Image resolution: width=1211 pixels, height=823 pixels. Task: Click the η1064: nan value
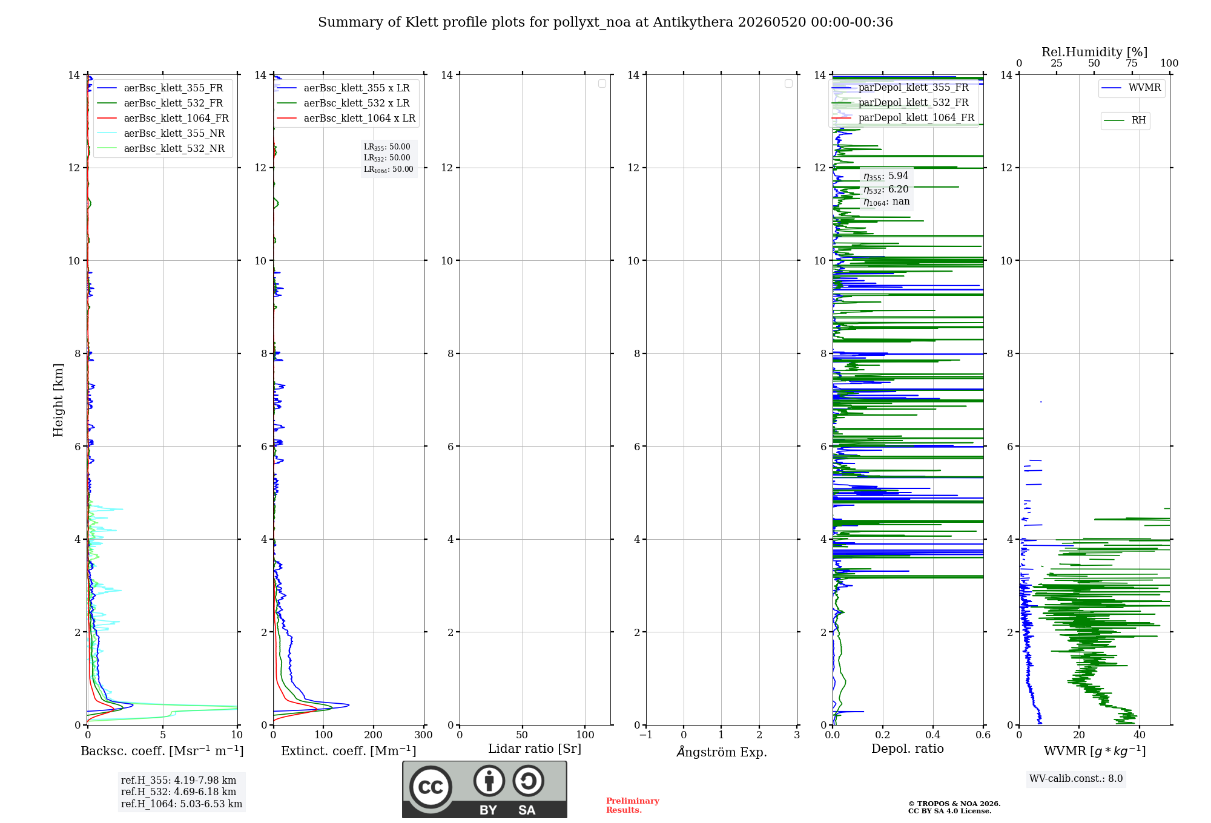(886, 202)
